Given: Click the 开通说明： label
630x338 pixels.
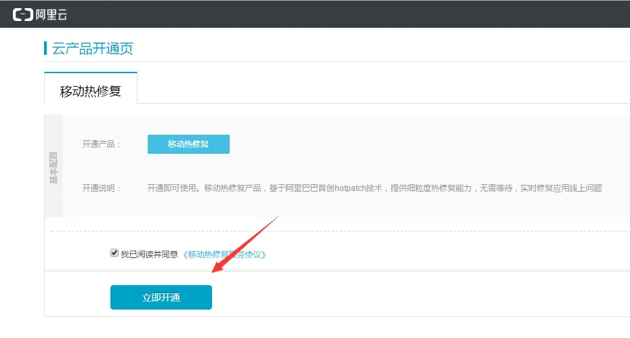Looking at the screenshot, I should click(x=101, y=188).
